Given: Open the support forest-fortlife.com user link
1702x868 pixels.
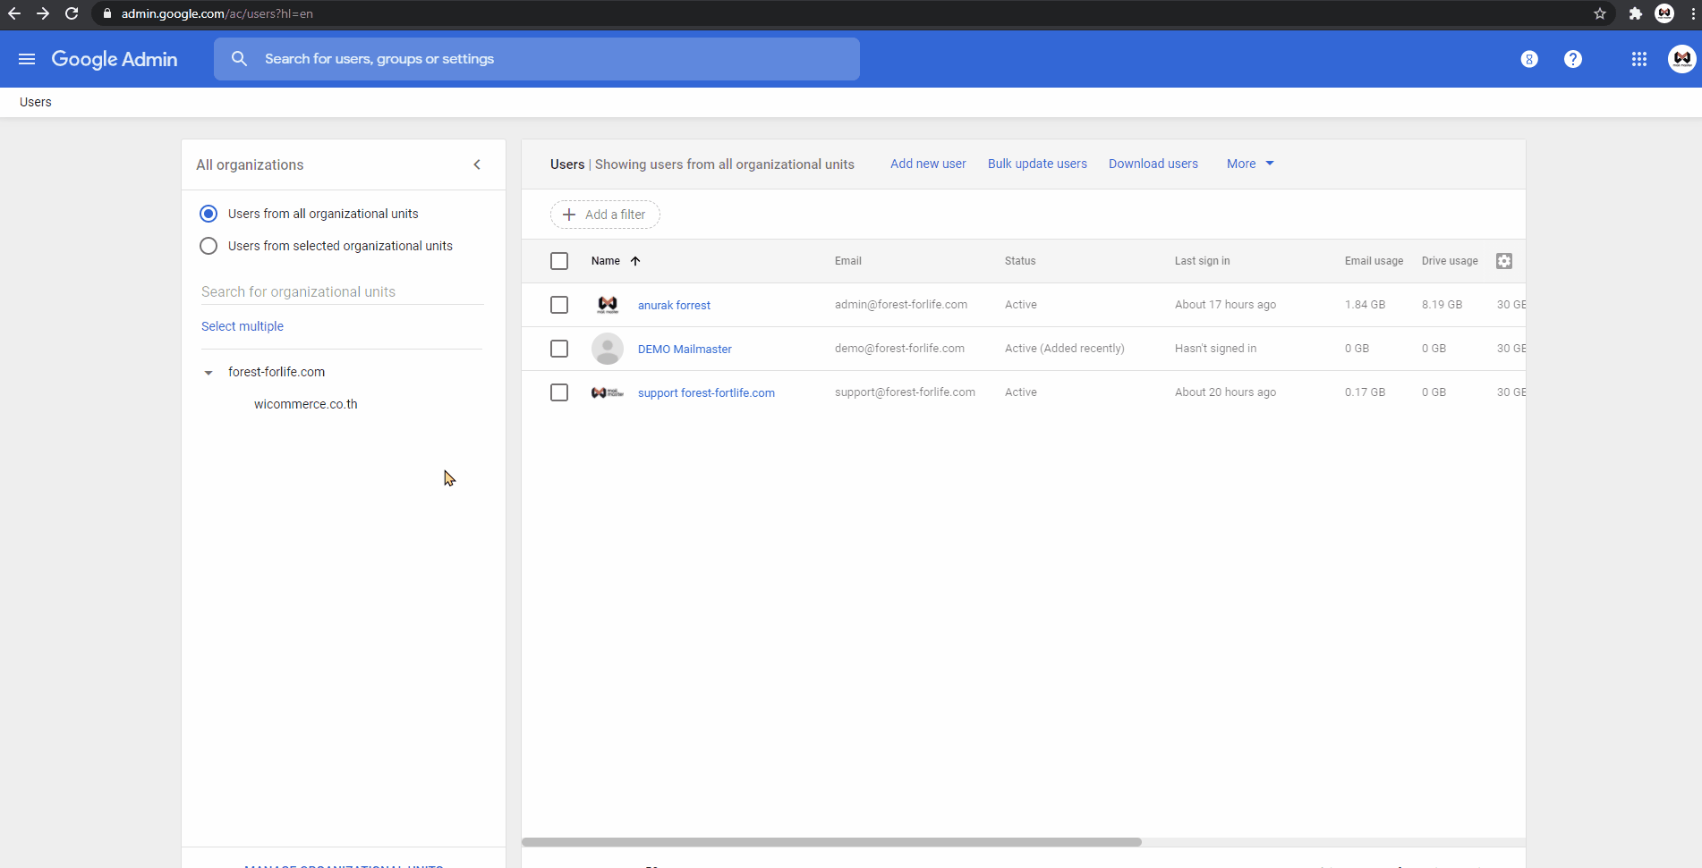Looking at the screenshot, I should click(706, 392).
